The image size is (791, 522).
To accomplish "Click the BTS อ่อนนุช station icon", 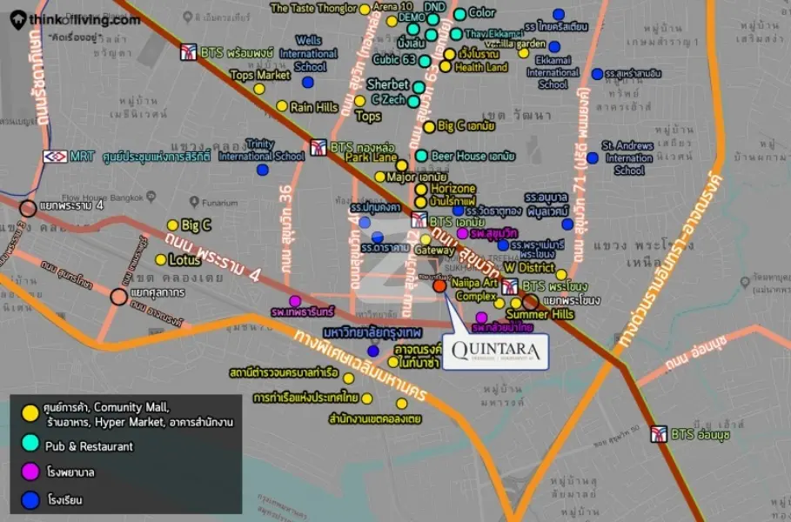I will (x=659, y=434).
